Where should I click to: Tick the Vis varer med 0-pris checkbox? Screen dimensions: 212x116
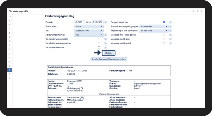(164, 39)
